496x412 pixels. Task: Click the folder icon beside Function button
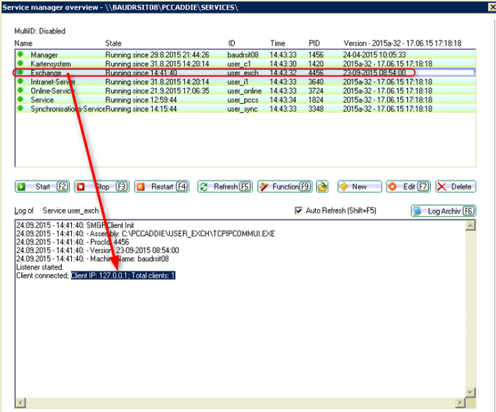pyautogui.click(x=323, y=187)
